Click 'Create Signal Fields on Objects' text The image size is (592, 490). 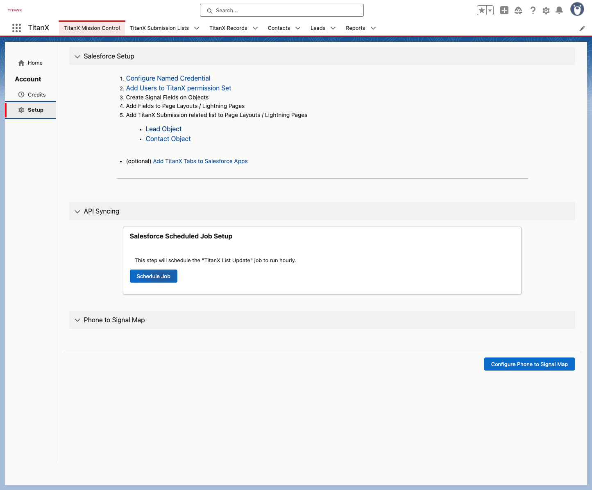tap(167, 97)
